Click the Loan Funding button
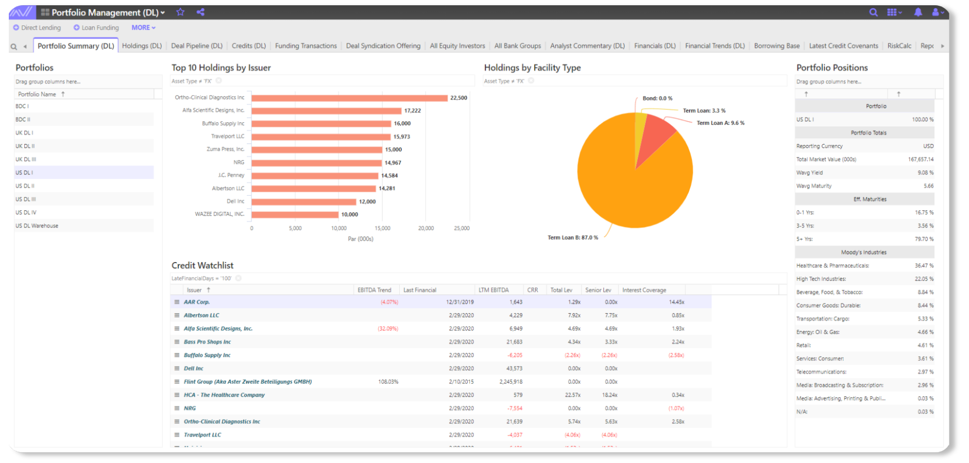Viewport: 969px width, 463px height. coord(96,27)
